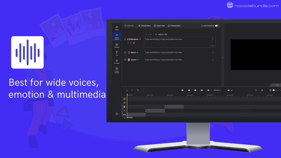Click the speed x1.00 control above Benjamin
Screen dimensions: 281x158
click(149, 35)
